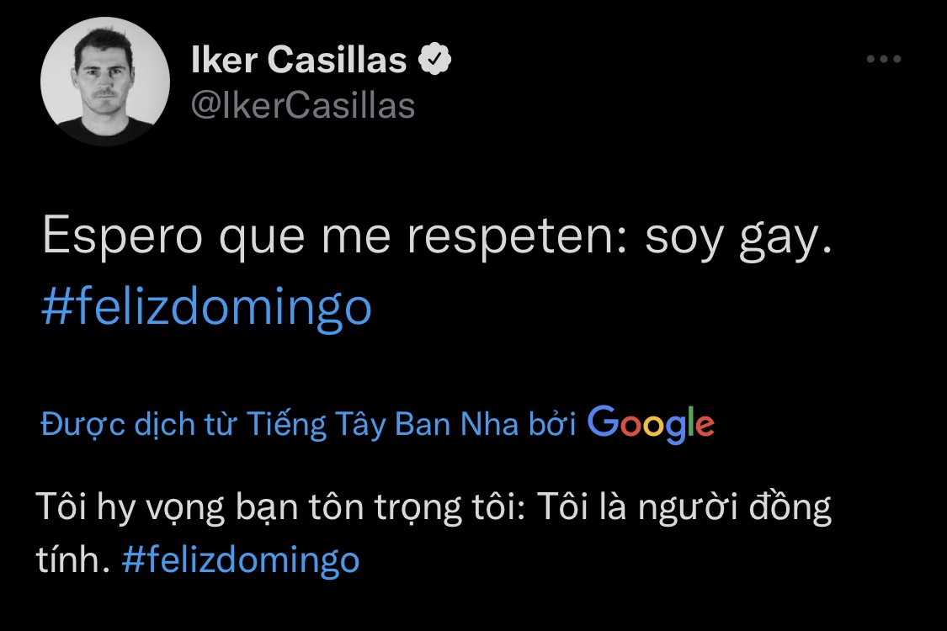
Task: Open the tweet options with the three-dot icon
Action: (x=884, y=59)
